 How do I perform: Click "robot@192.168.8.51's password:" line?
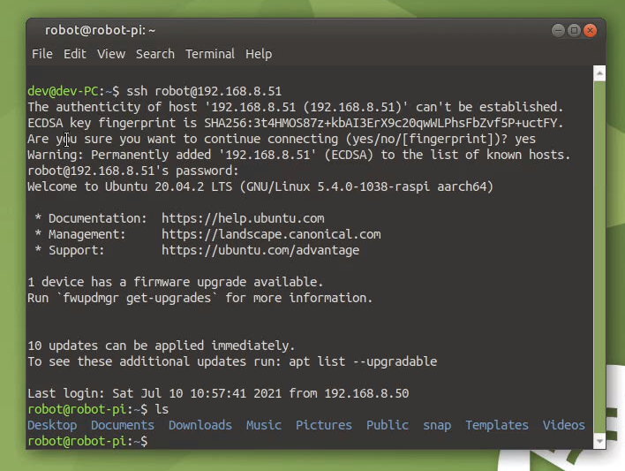point(133,171)
